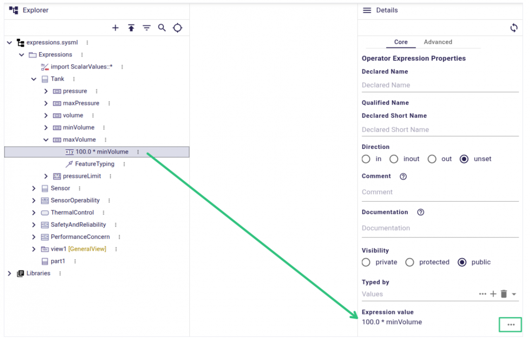Open more options for expressions.sysml
The height and width of the screenshot is (338, 530).
point(87,43)
